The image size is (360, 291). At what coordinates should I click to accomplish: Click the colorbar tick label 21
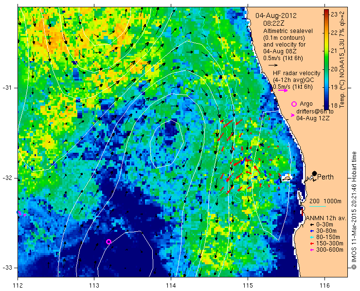click(x=334, y=50)
